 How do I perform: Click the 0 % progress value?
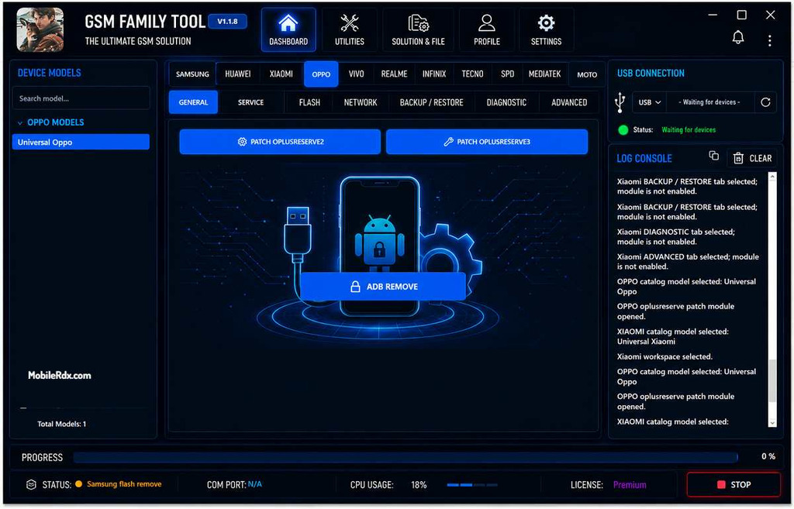768,456
